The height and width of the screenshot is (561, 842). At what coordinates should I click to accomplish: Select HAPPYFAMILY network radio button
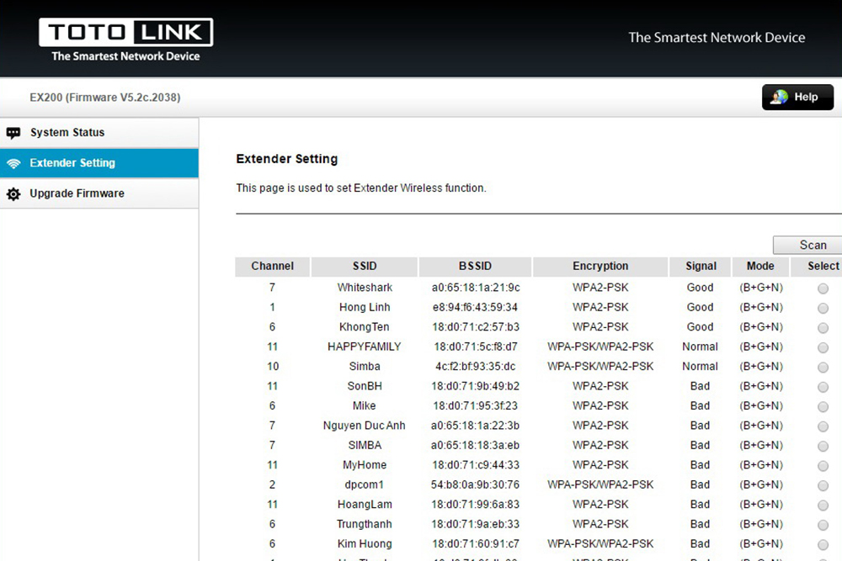point(823,347)
